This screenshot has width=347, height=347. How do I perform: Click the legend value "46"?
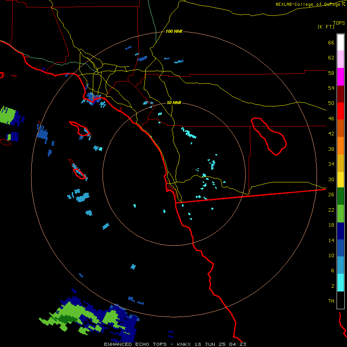click(331, 119)
